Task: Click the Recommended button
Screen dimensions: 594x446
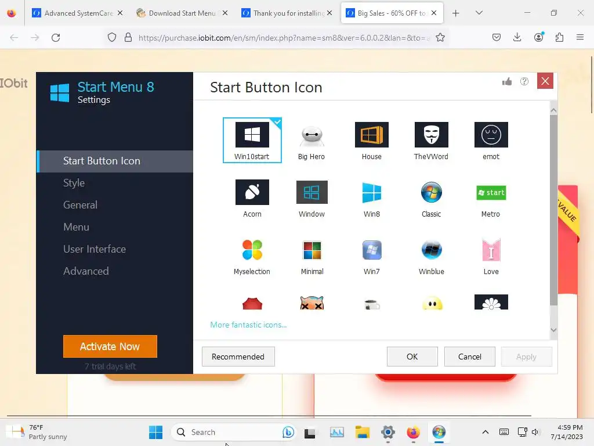Action: coord(238,357)
